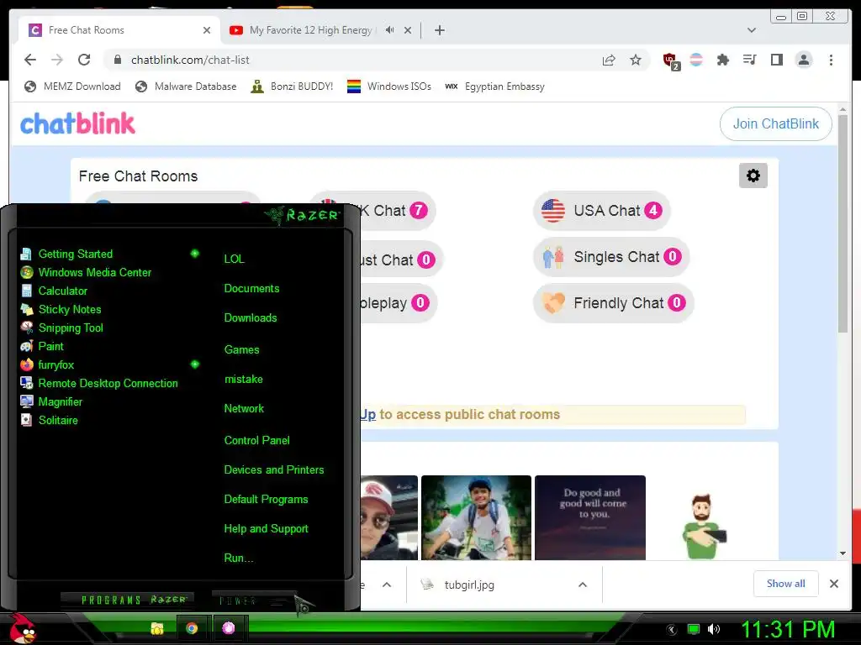The image size is (861, 645).
Task: Bookmark this page with the star icon
Action: [636, 60]
